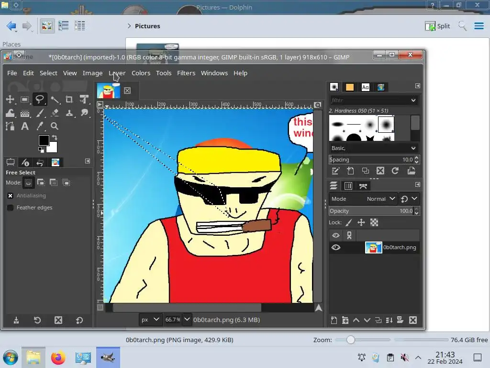Screen dimensions: 490x368
Task: Select the Crop tool
Action: tap(69, 100)
